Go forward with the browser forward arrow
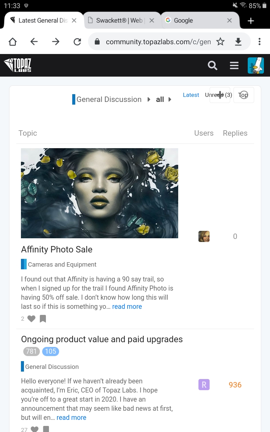The width and height of the screenshot is (270, 432). 56,42
